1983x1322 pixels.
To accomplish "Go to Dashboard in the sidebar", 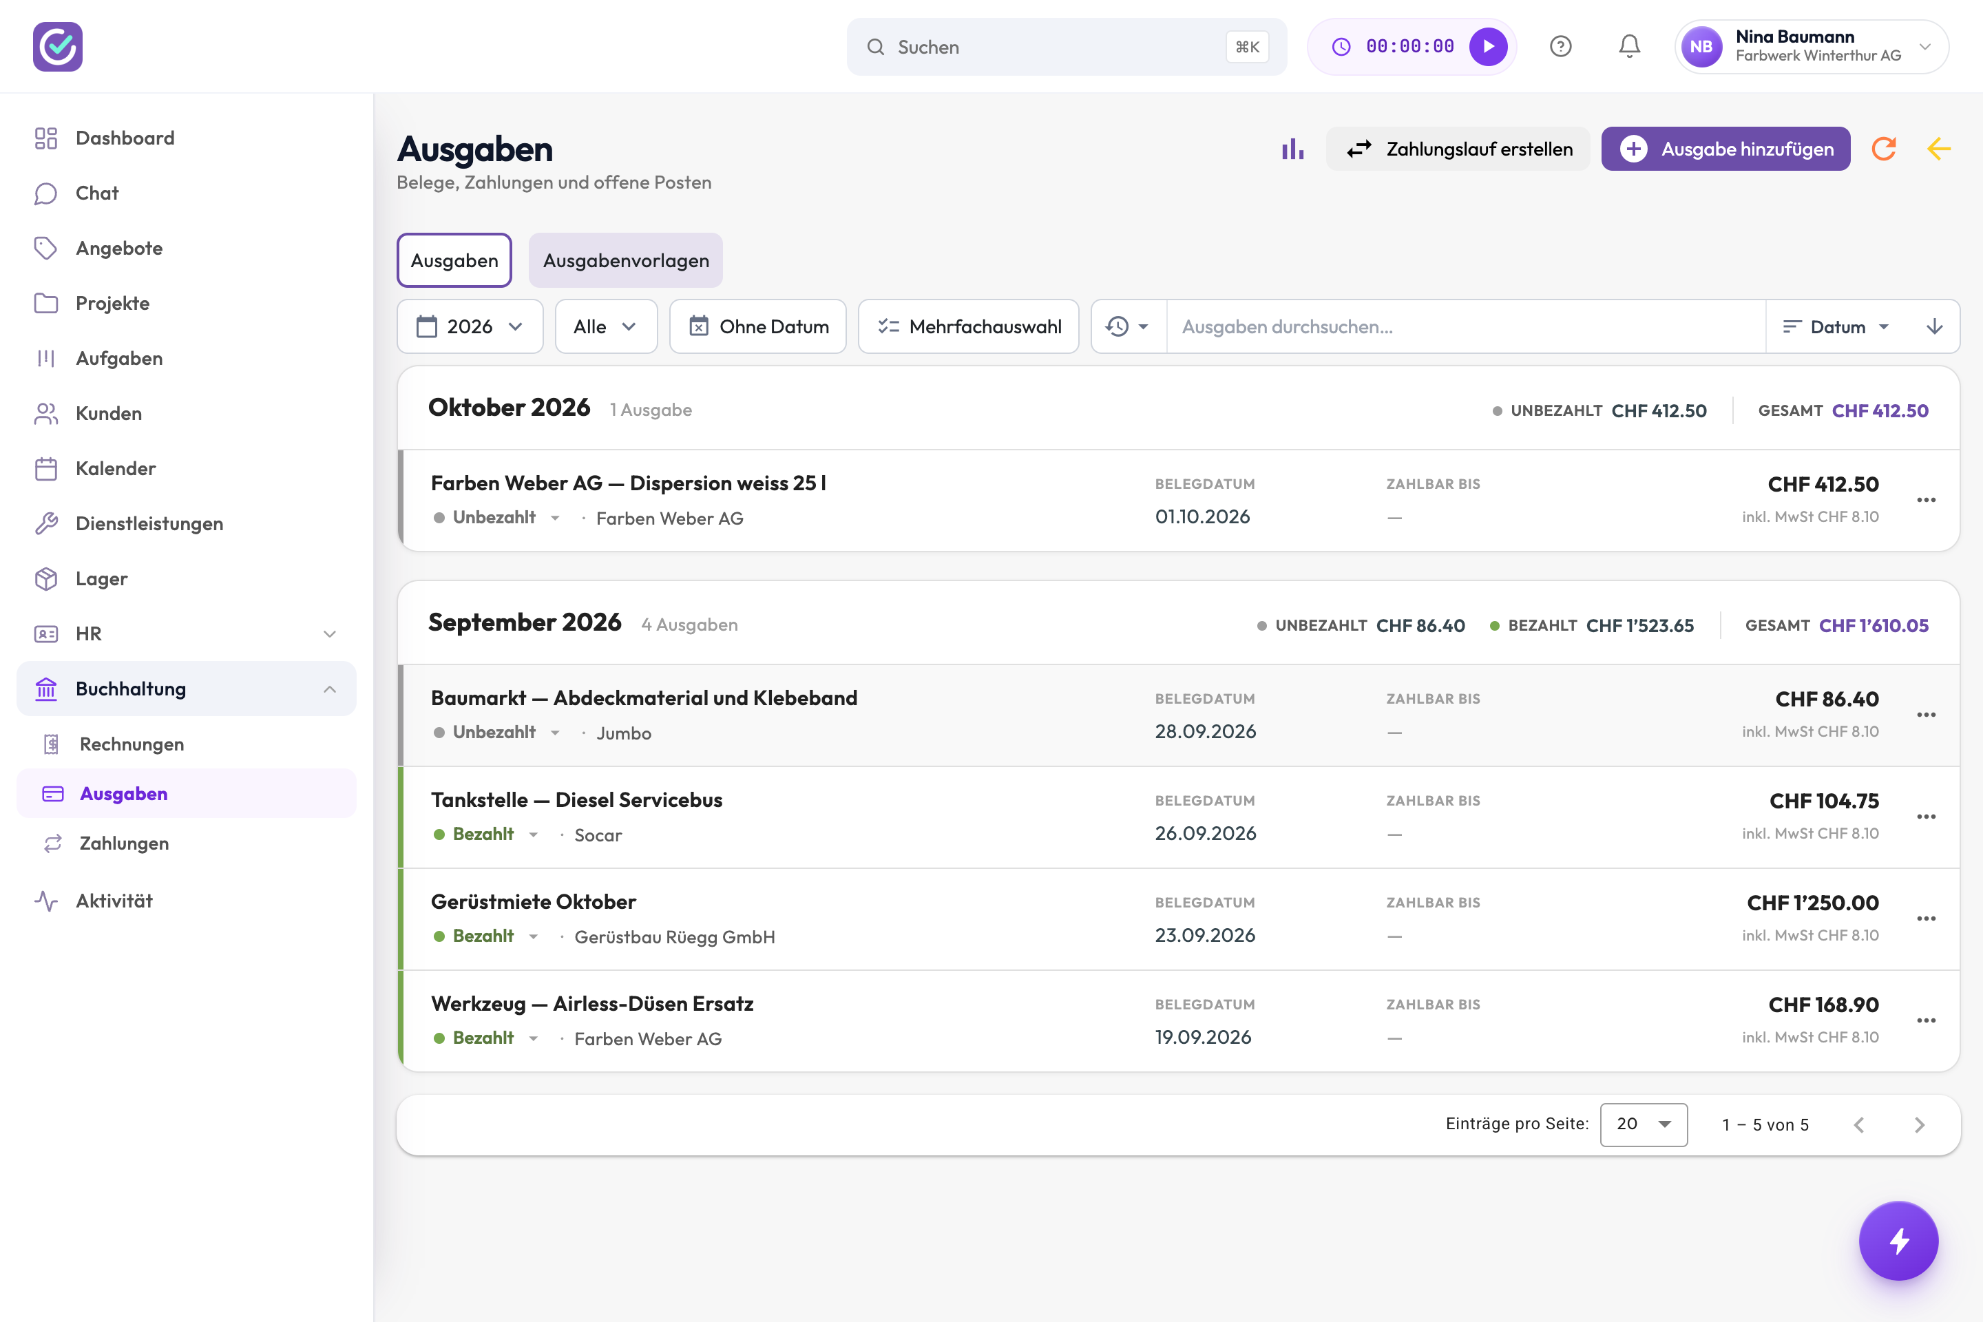I will coord(187,138).
